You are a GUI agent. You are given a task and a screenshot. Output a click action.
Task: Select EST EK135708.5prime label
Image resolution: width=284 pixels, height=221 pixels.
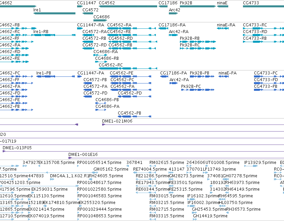[x=56, y=163]
